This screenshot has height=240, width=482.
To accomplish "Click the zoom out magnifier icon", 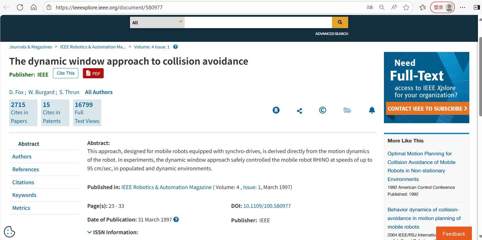I will [382, 7].
